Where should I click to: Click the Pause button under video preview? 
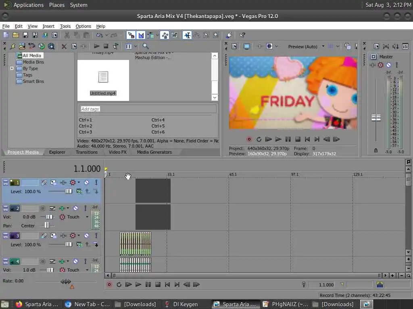(288, 139)
